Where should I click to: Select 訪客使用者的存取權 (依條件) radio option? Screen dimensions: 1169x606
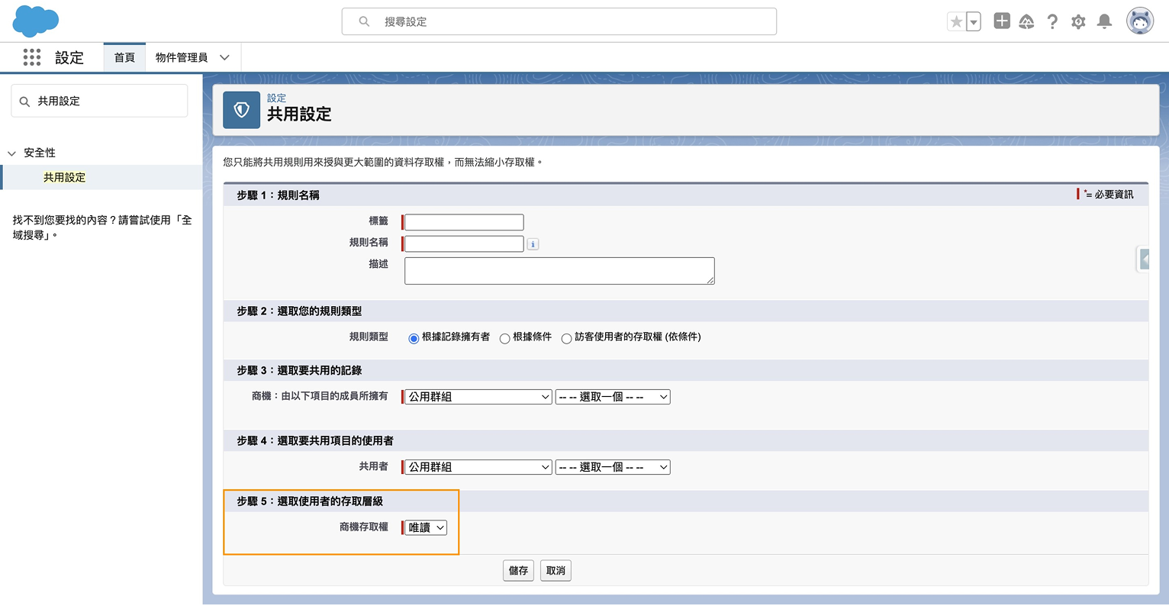pos(566,339)
